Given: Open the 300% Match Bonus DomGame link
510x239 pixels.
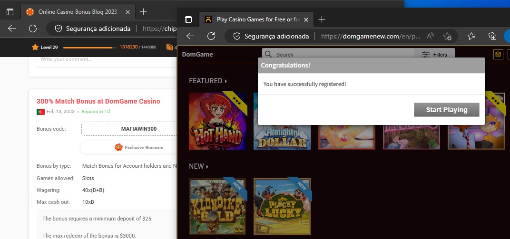Looking at the screenshot, I should [98, 101].
